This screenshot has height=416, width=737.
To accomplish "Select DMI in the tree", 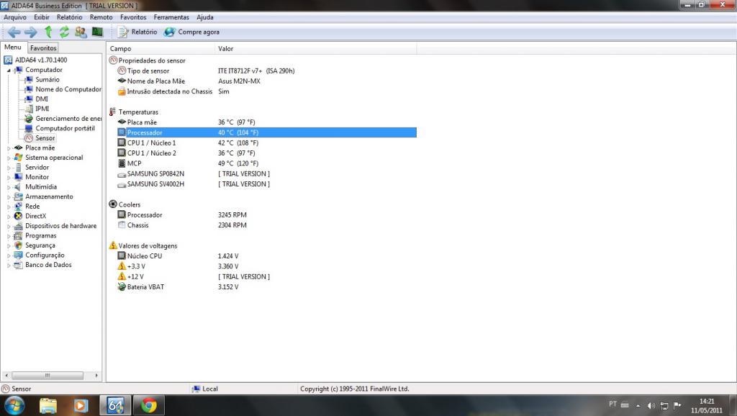I will coord(42,99).
